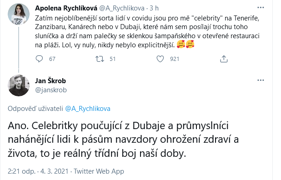Click Jan Škrob's reply text starting with Ano
The height and width of the screenshot is (180, 281).
click(123, 140)
